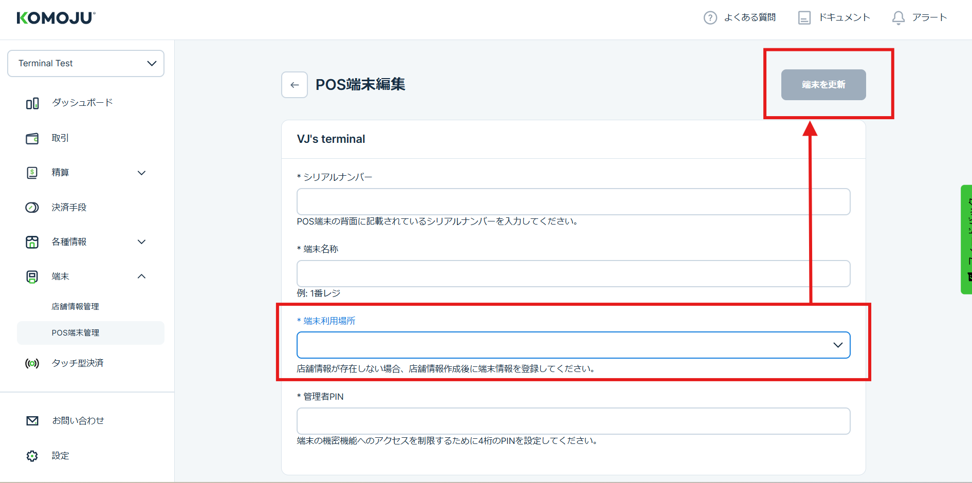Viewport: 972px width, 483px height.
Task: Open 設定 gear icon
Action: (x=32, y=456)
